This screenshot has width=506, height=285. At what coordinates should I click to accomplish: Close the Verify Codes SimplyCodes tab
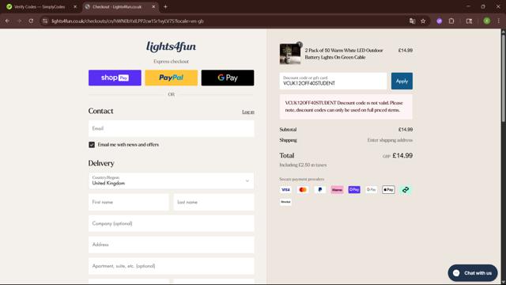click(x=75, y=6)
